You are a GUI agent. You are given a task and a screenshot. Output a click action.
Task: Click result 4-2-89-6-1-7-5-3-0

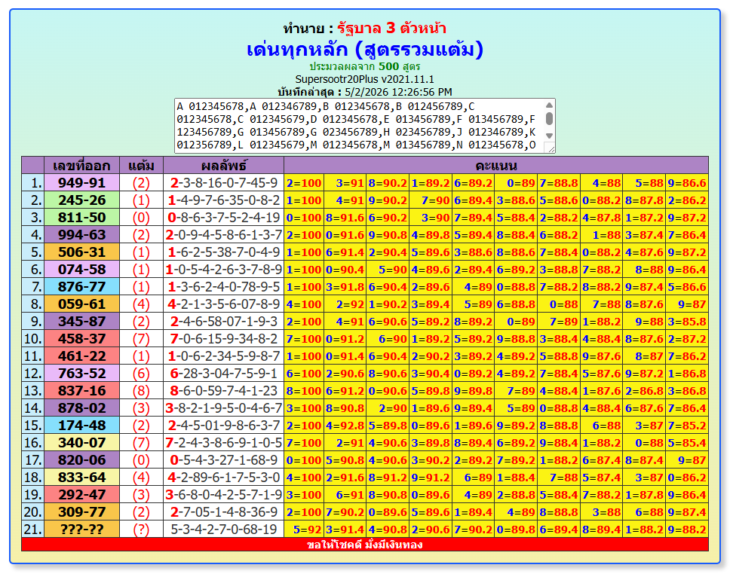pyautogui.click(x=223, y=478)
